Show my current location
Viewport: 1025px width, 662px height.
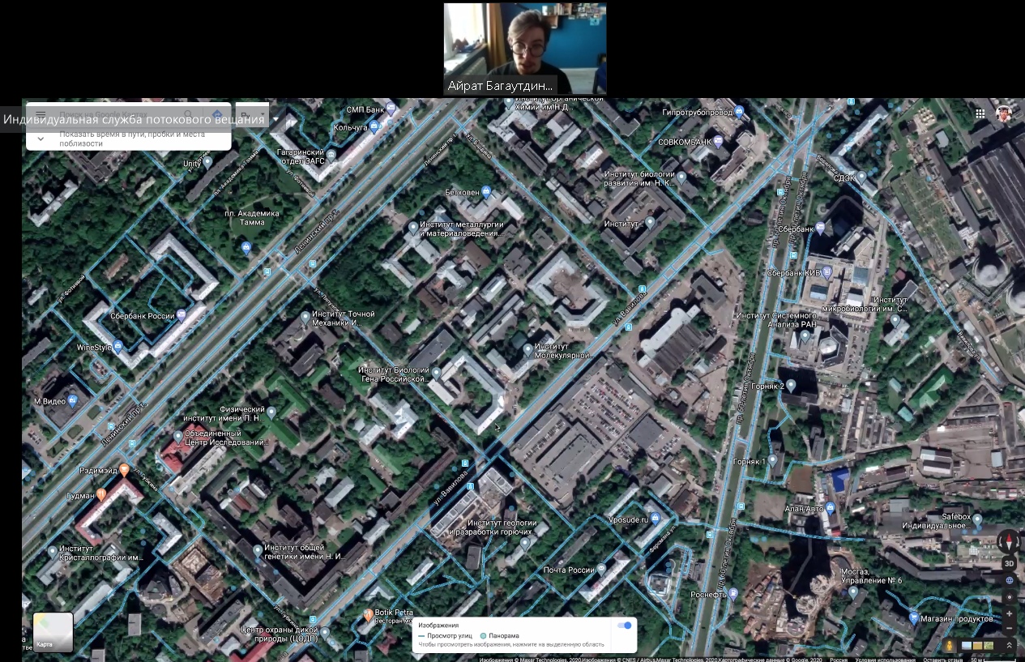click(x=1010, y=597)
